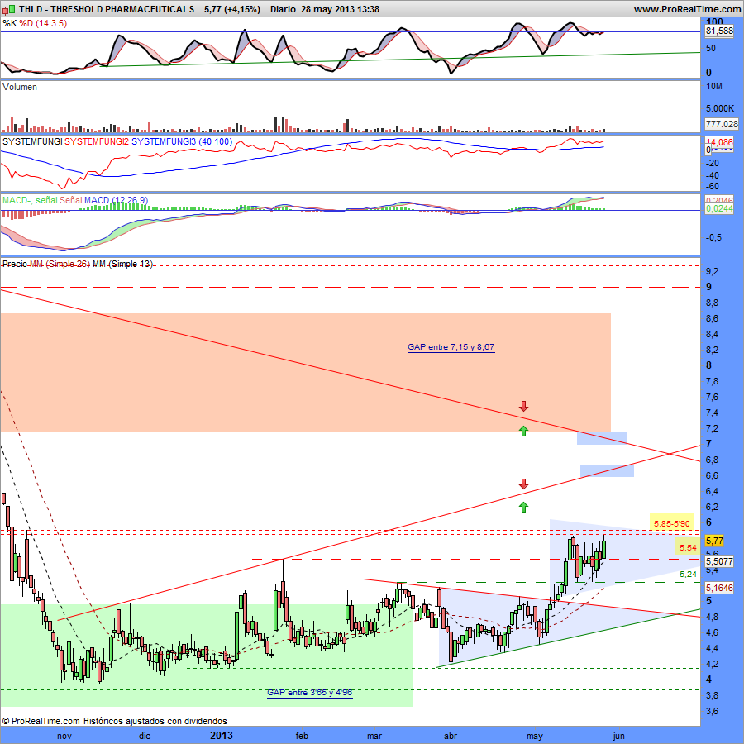Click the lower green up arrow marker

(x=523, y=508)
